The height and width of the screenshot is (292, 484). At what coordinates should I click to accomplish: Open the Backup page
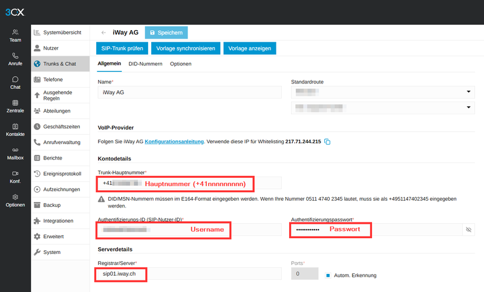[x=60, y=205]
